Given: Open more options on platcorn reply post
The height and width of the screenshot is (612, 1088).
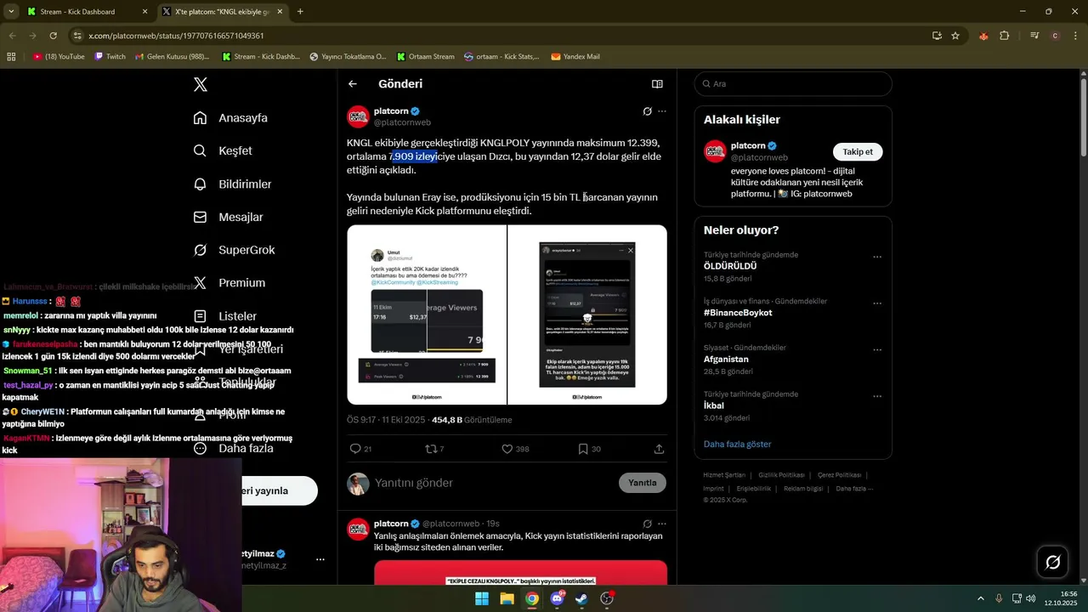Looking at the screenshot, I should pos(662,524).
